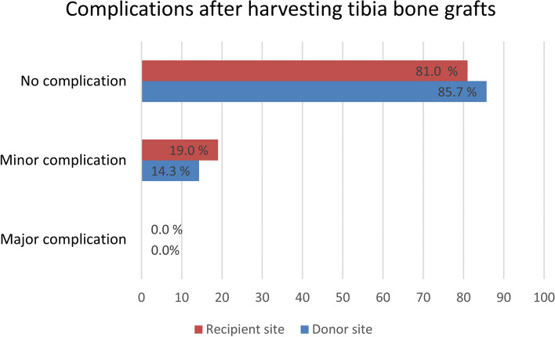
Task: Click the 14.3 % data label
Action: (x=168, y=170)
